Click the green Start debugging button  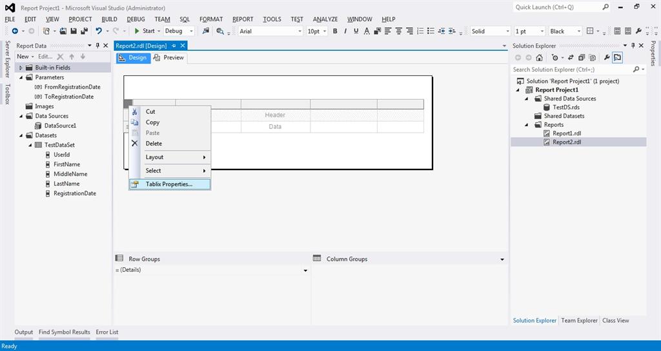144,31
